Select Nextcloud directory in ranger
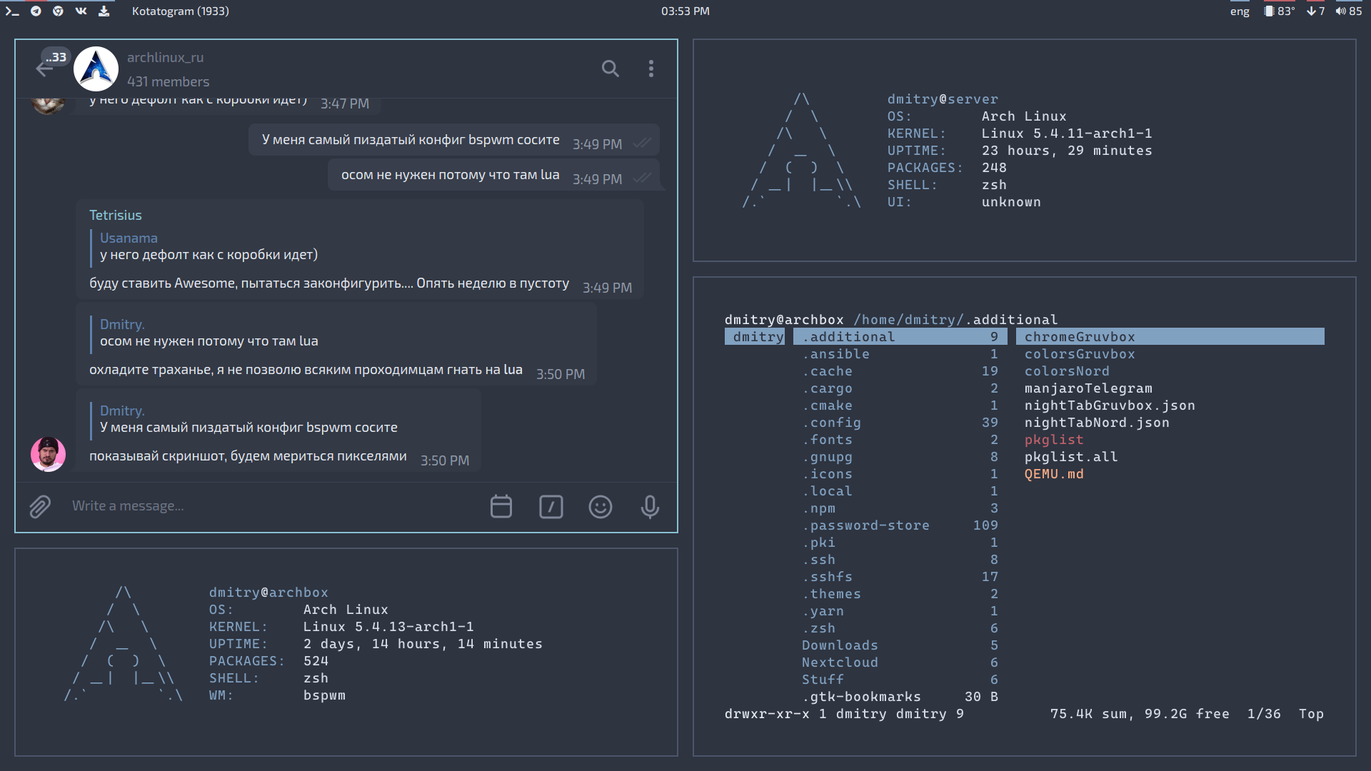 pyautogui.click(x=900, y=662)
